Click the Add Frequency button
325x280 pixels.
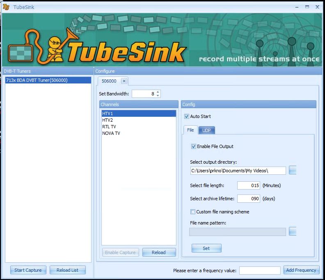click(301, 270)
